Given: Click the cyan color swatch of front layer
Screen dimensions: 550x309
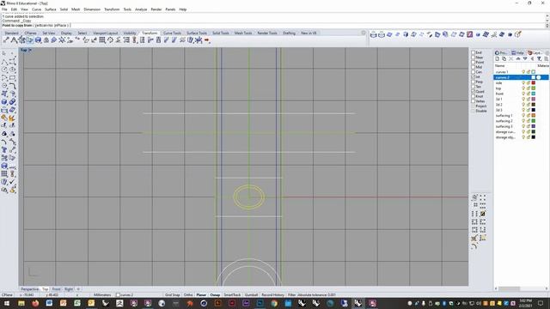Looking at the screenshot, I should (x=534, y=94).
